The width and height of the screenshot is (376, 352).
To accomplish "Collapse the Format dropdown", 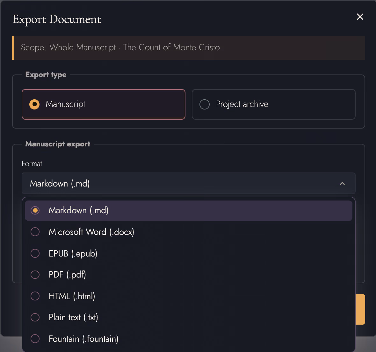I will pyautogui.click(x=189, y=183).
